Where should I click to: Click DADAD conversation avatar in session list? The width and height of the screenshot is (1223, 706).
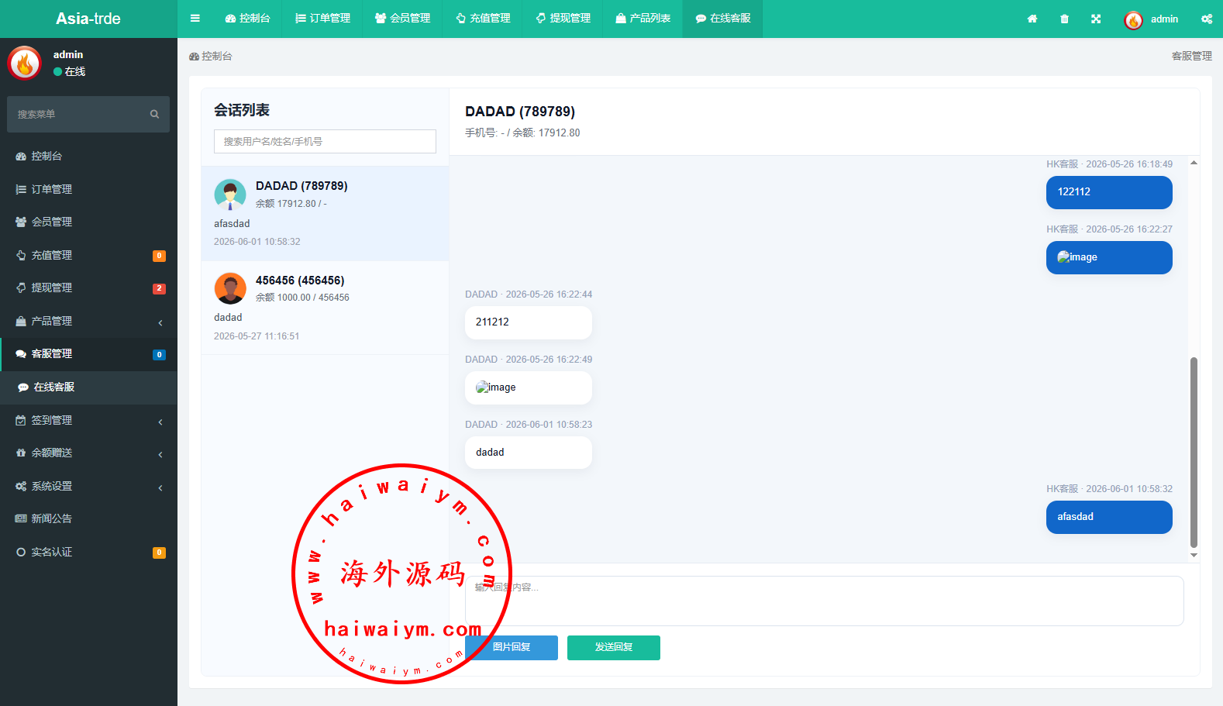(x=230, y=195)
